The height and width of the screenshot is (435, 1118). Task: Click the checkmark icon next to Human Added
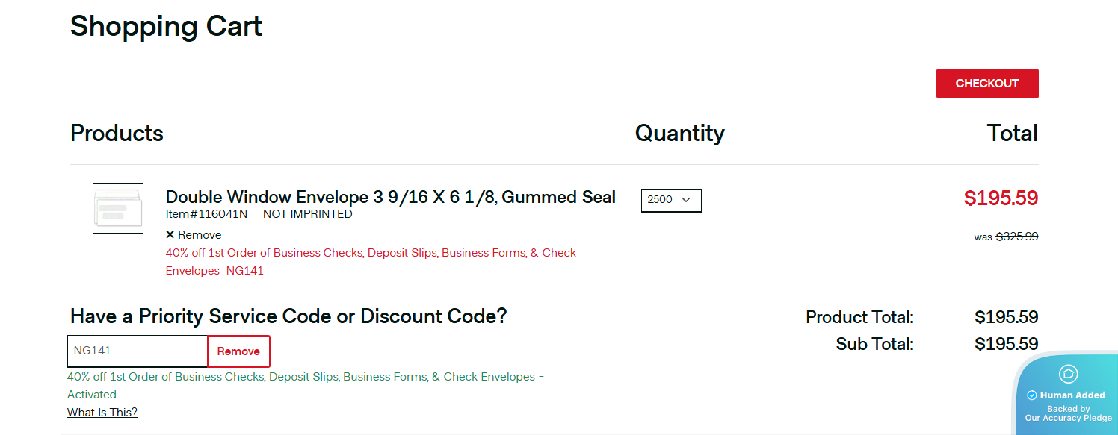tap(1032, 395)
